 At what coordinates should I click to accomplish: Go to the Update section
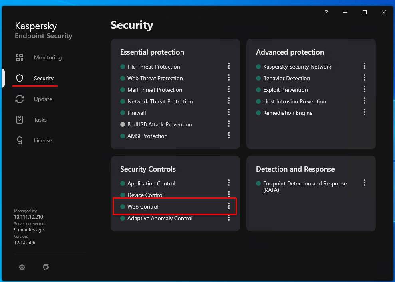point(43,99)
